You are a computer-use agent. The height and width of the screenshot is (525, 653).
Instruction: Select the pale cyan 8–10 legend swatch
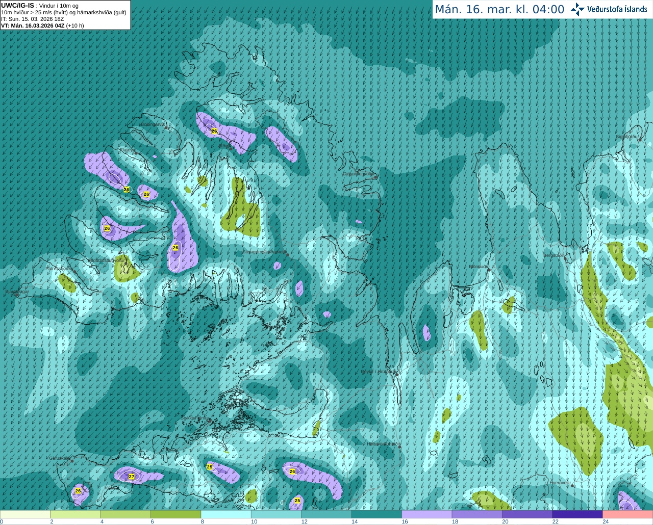pos(226,514)
